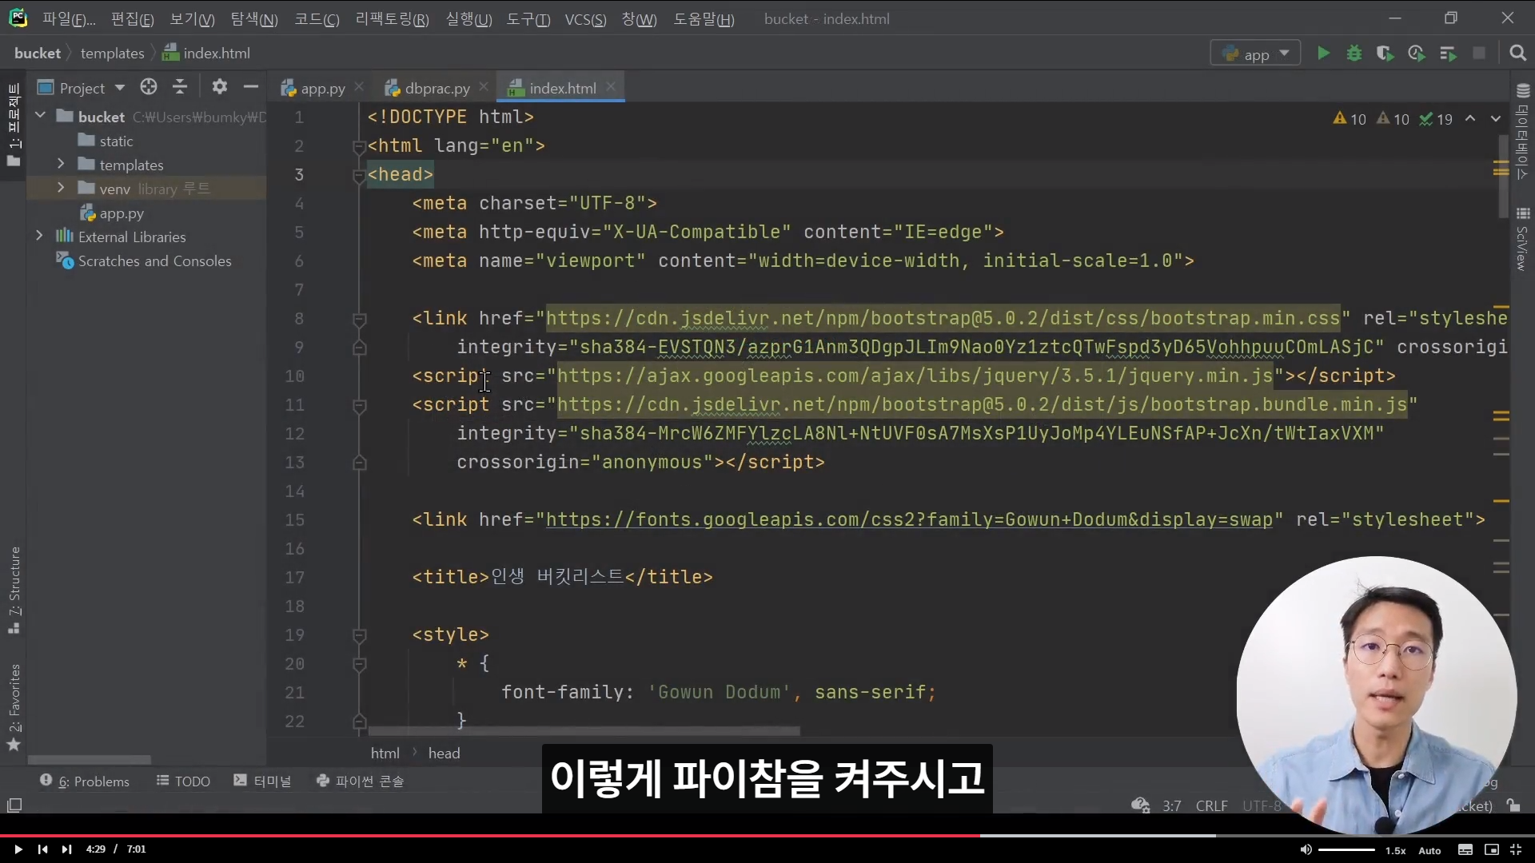This screenshot has height=863, width=1535.
Task: Open the 리팩토링 (Refactor) menu
Action: [x=392, y=19]
